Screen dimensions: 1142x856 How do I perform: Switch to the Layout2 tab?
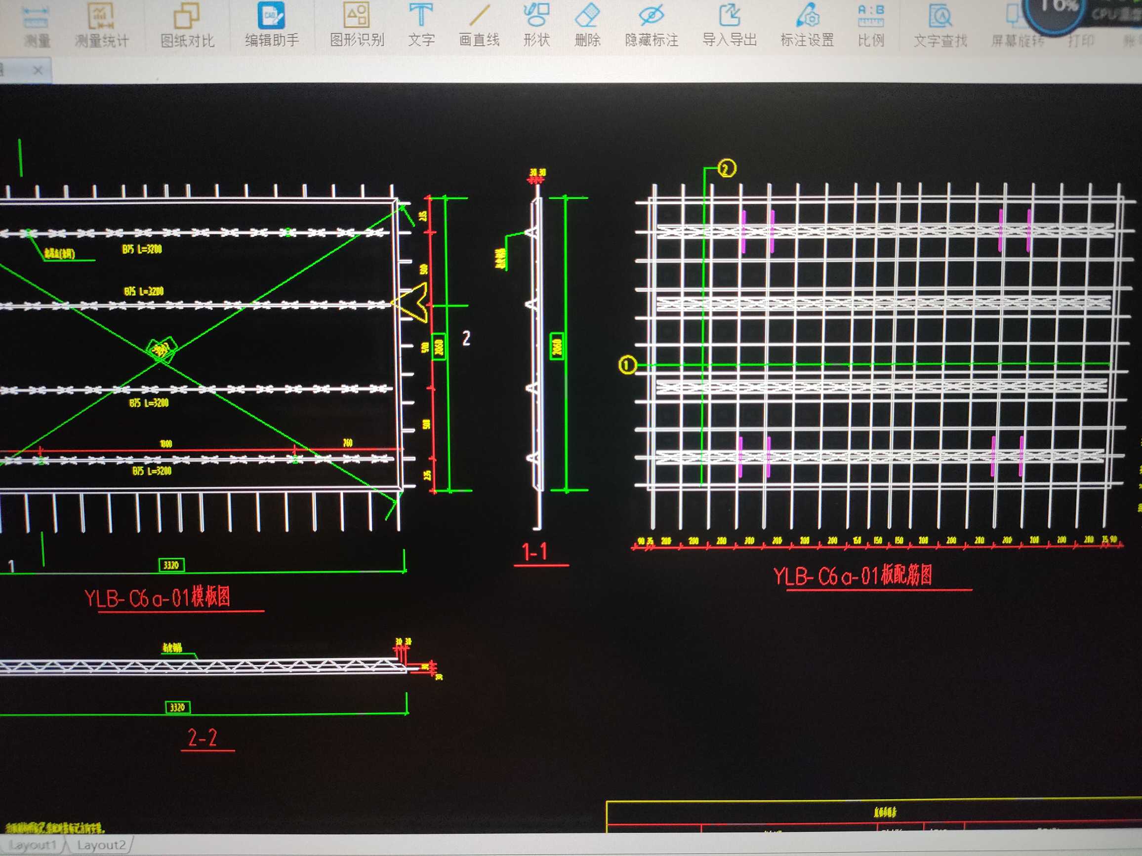point(101,845)
